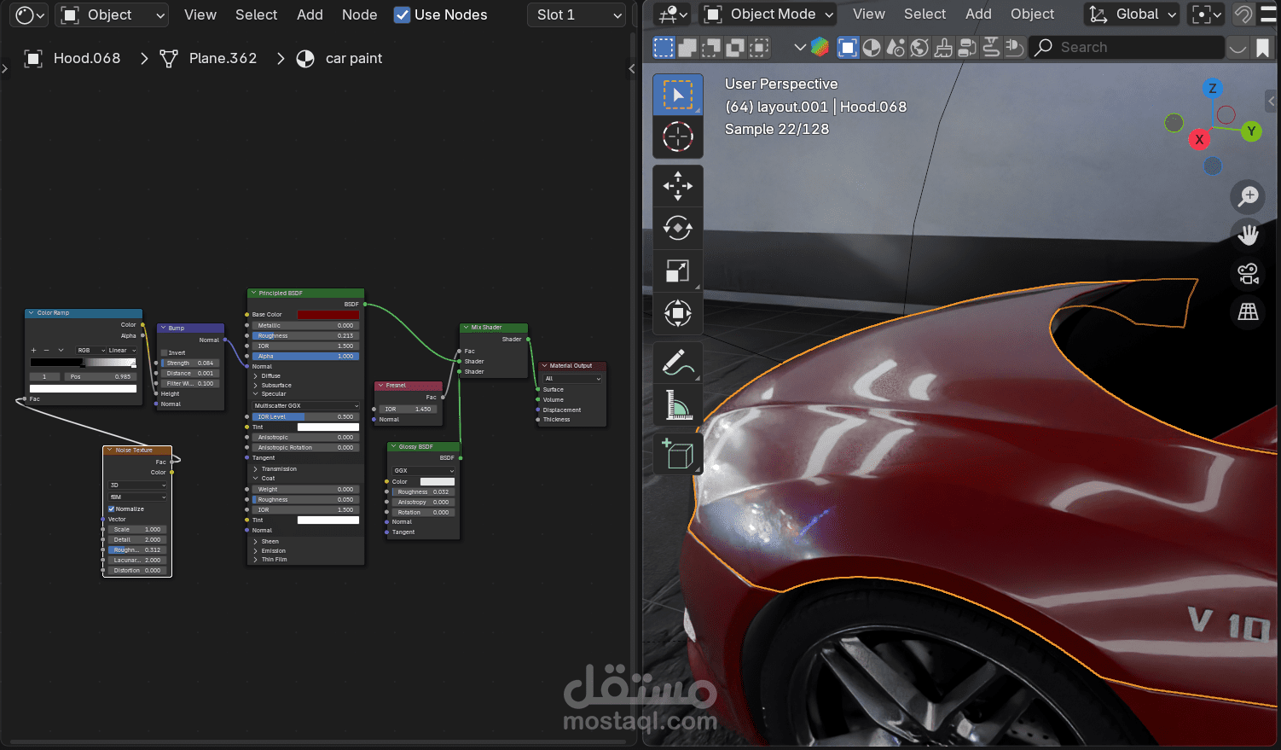Screen dimensions: 1281x750
Task: Click the car paint material breadcrumb
Action: click(x=353, y=58)
